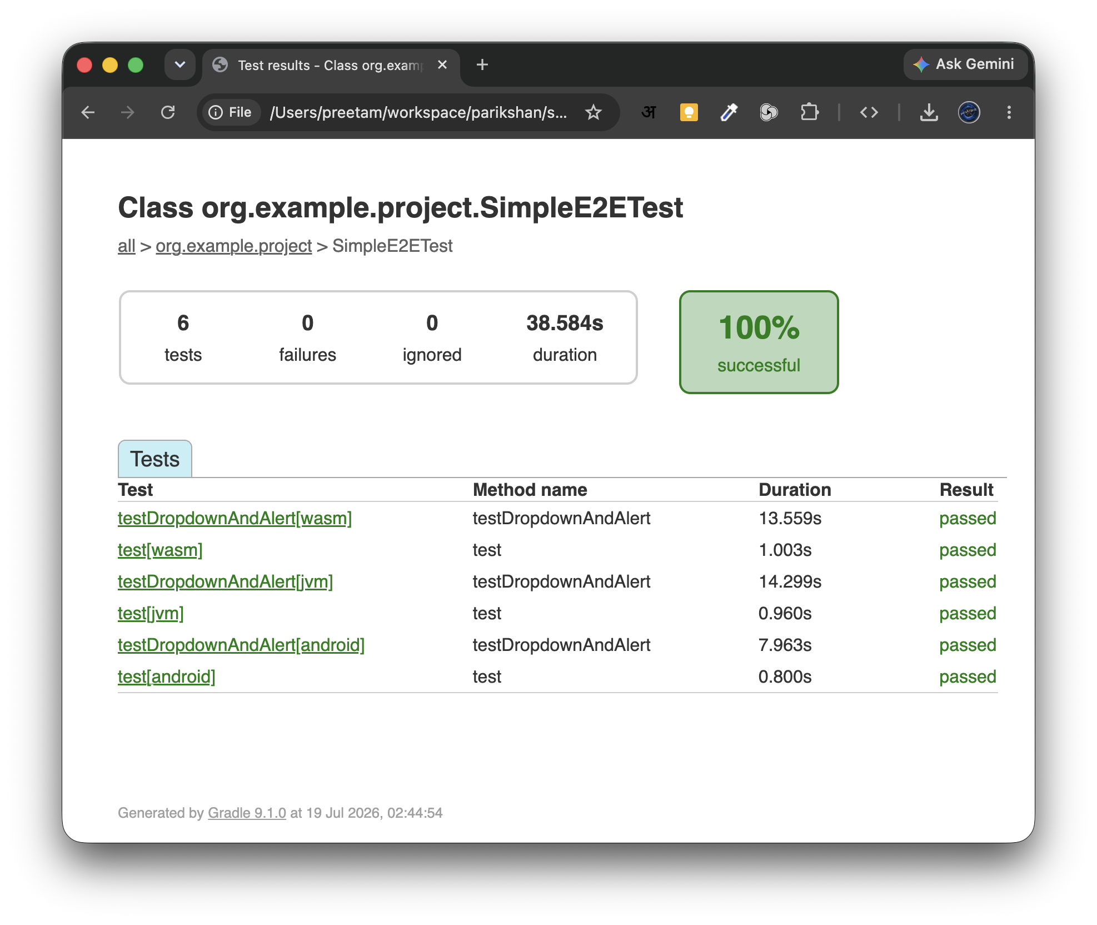1097x925 pixels.
Task: Click the 0 ignored counter
Action: pos(432,337)
